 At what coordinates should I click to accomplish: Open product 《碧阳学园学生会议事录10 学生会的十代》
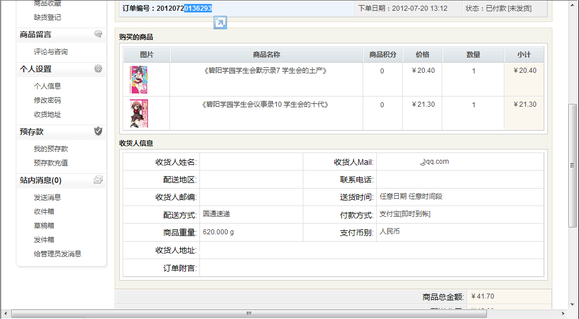[265, 104]
